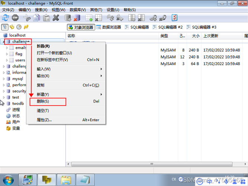248x186 pixels.
Task: Expand the test database node
Action: click(4, 97)
